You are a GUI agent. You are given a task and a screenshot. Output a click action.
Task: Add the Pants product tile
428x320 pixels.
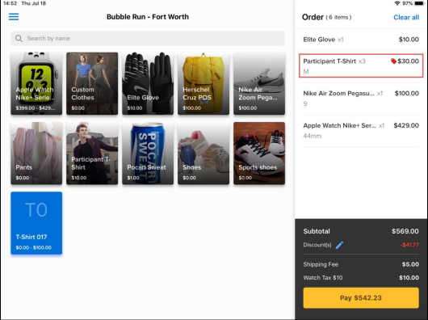(36, 154)
